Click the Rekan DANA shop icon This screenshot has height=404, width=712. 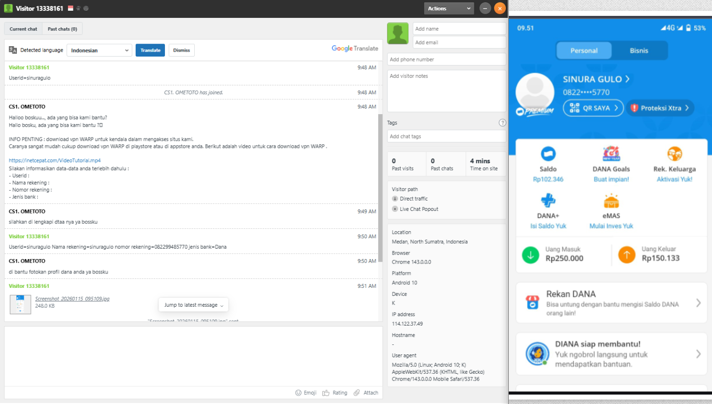click(532, 302)
